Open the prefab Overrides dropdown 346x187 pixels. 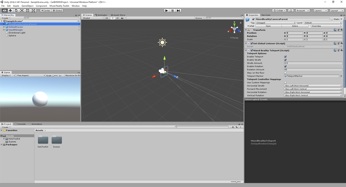(326, 26)
